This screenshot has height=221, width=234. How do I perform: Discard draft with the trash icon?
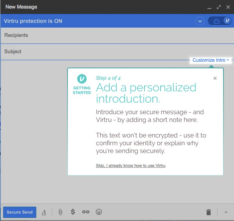click(209, 212)
